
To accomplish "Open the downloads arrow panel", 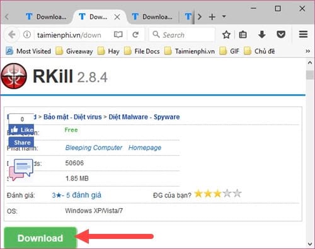I will coord(262,35).
